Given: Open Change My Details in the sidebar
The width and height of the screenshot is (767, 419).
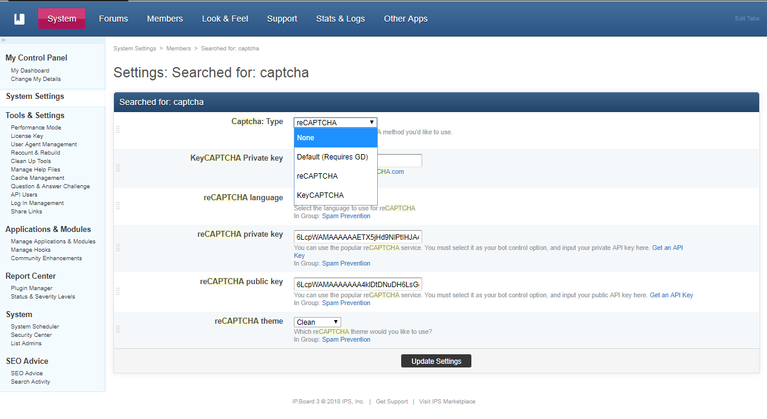Looking at the screenshot, I should [x=36, y=79].
